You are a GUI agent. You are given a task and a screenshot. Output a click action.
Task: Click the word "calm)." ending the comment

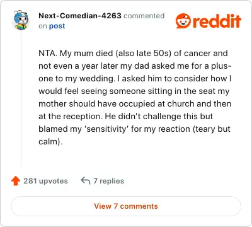(x=50, y=141)
